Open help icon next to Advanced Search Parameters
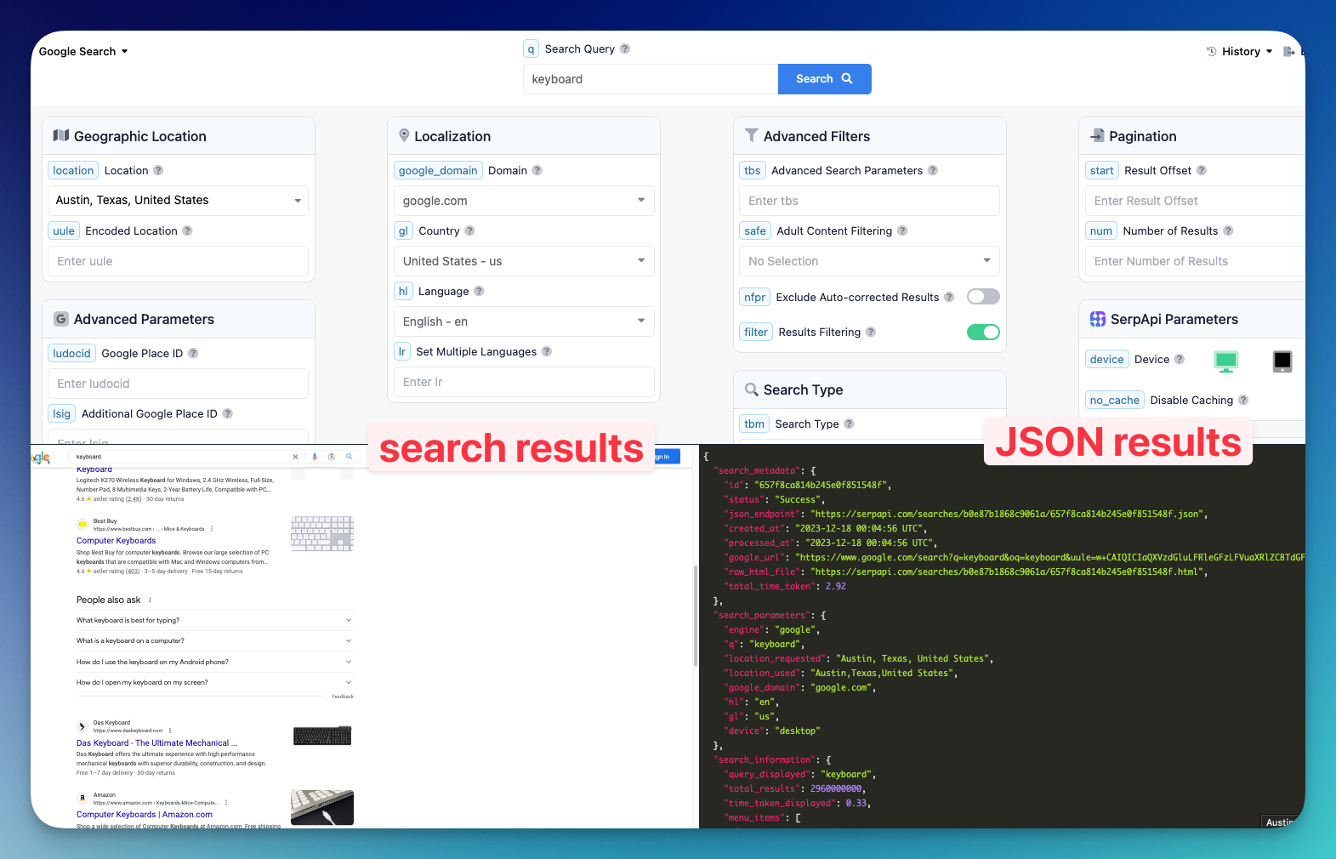Viewport: 1336px width, 859px height. (x=933, y=170)
